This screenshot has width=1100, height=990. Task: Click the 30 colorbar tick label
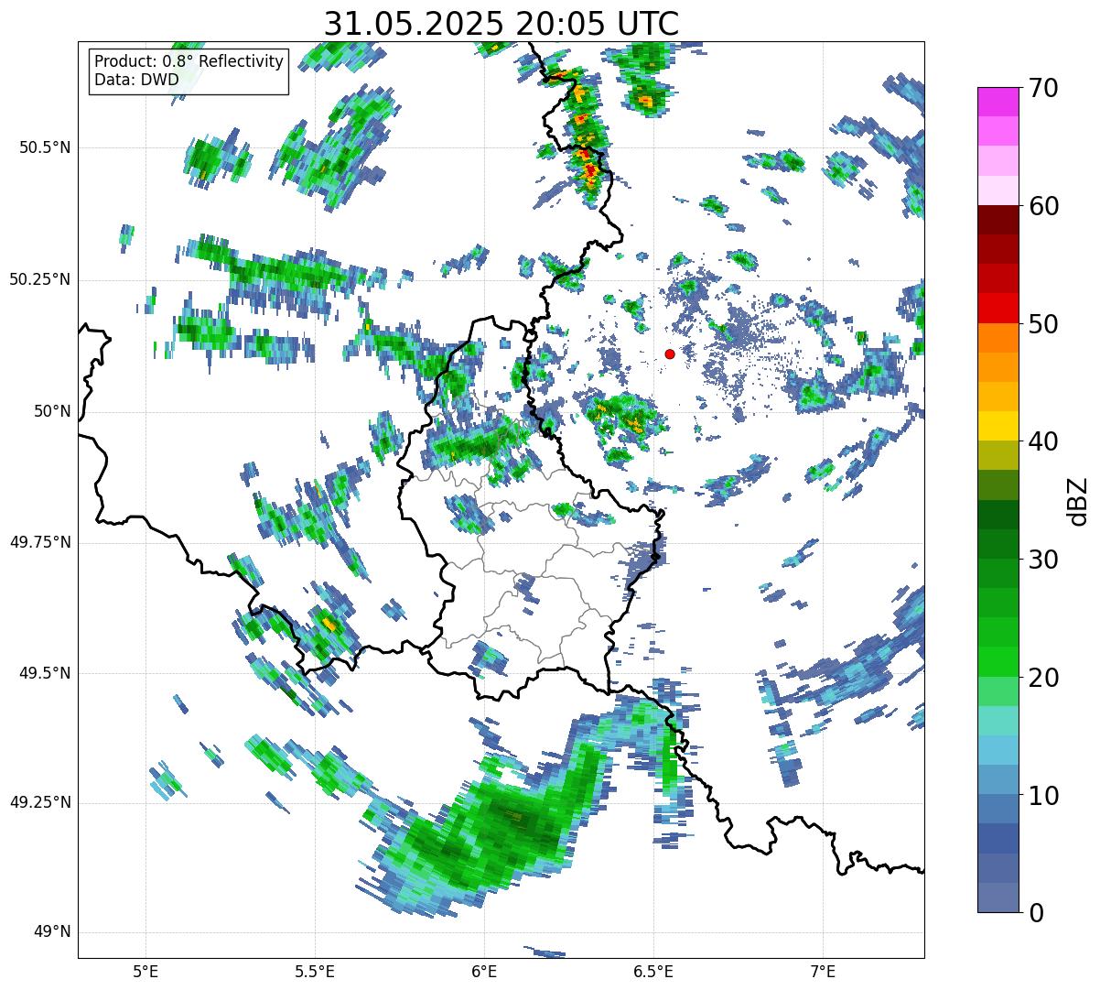[1042, 560]
